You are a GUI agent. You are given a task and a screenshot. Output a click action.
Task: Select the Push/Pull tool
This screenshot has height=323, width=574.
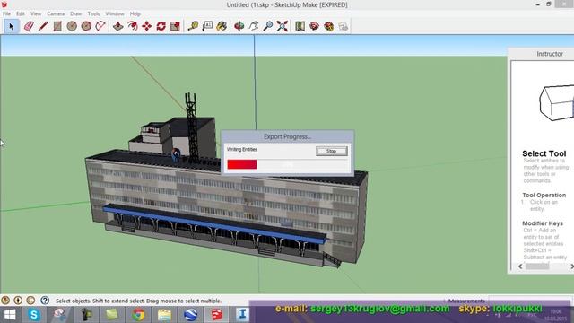[117, 26]
